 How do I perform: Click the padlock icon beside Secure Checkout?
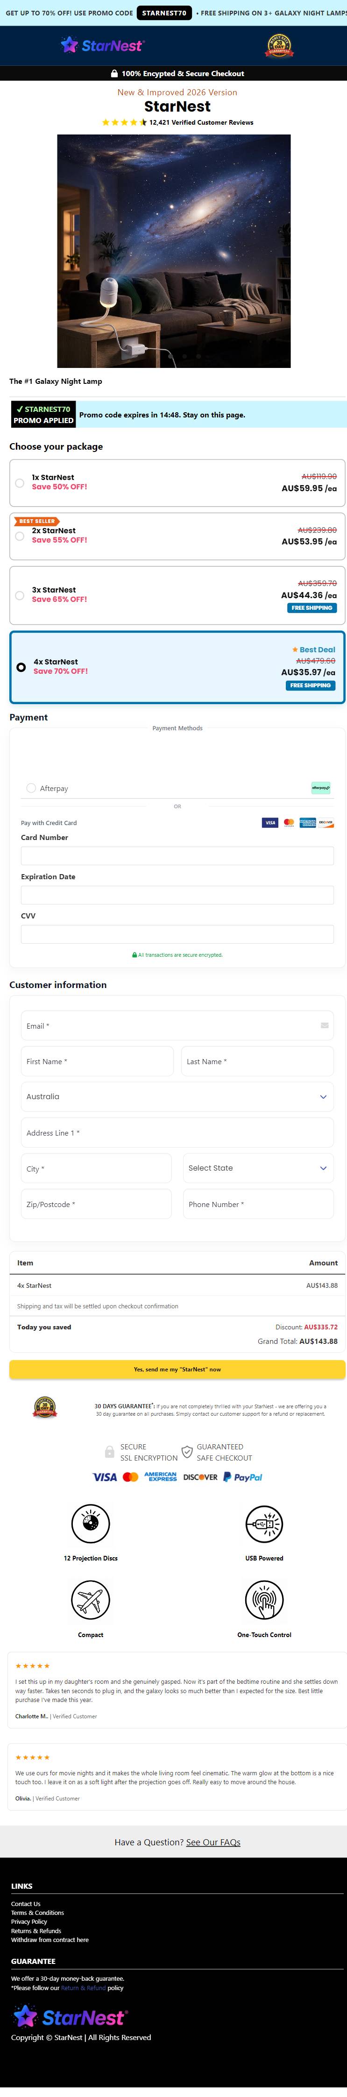[114, 73]
